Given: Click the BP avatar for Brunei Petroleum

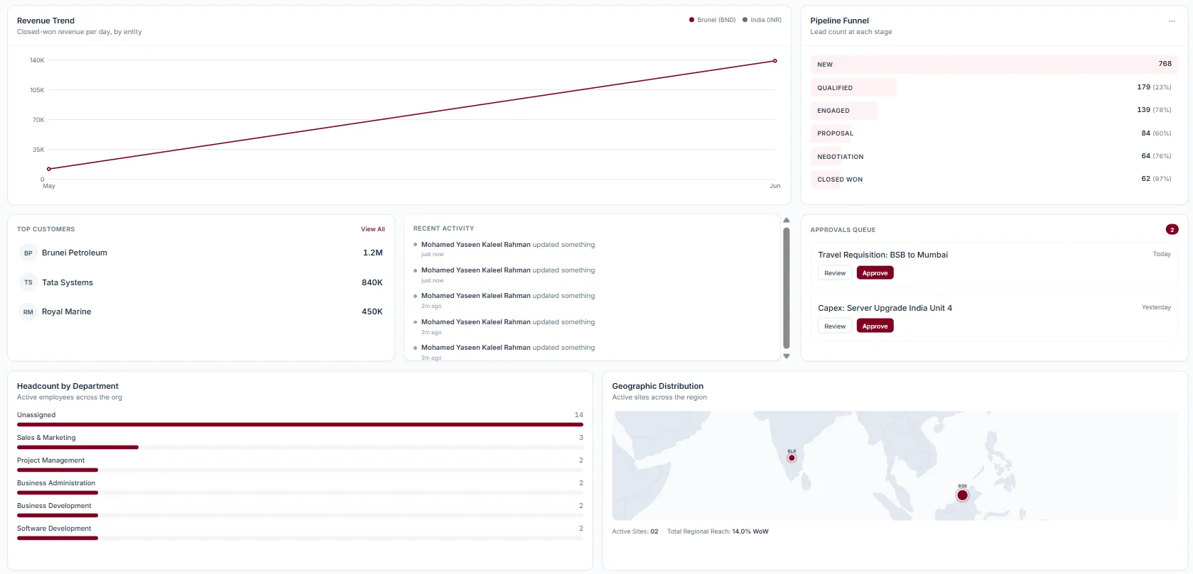Looking at the screenshot, I should tap(28, 253).
